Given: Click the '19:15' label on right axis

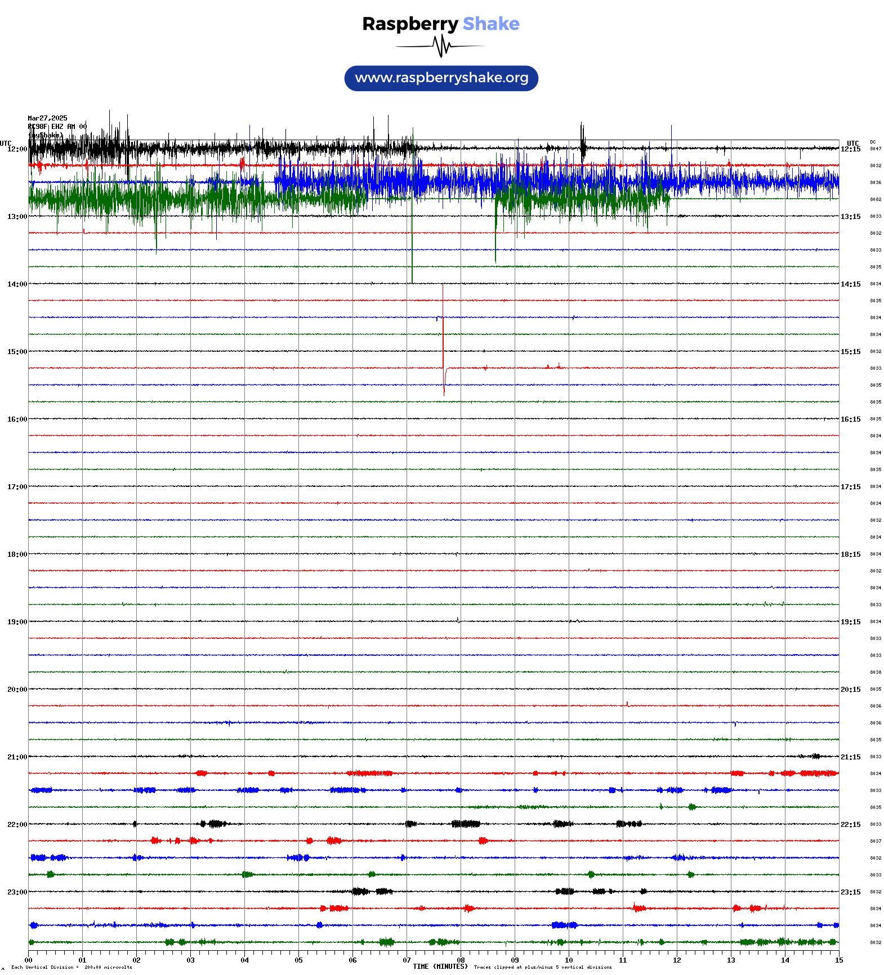Looking at the screenshot, I should 851,622.
